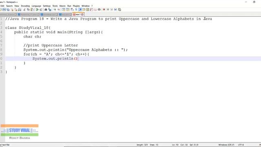Viewport: 261px width, 147px height.
Task: Click Run Macro Multiple Times icon
Action: [x=115, y=9]
